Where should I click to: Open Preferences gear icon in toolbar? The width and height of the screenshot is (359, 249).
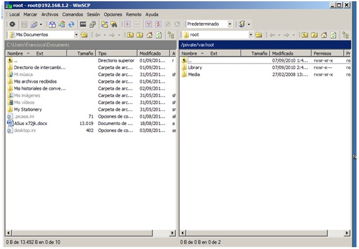click(12, 24)
